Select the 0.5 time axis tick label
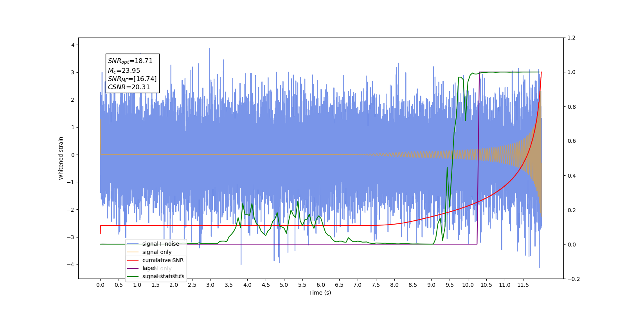This screenshot has height=313, width=626. pyautogui.click(x=119, y=285)
